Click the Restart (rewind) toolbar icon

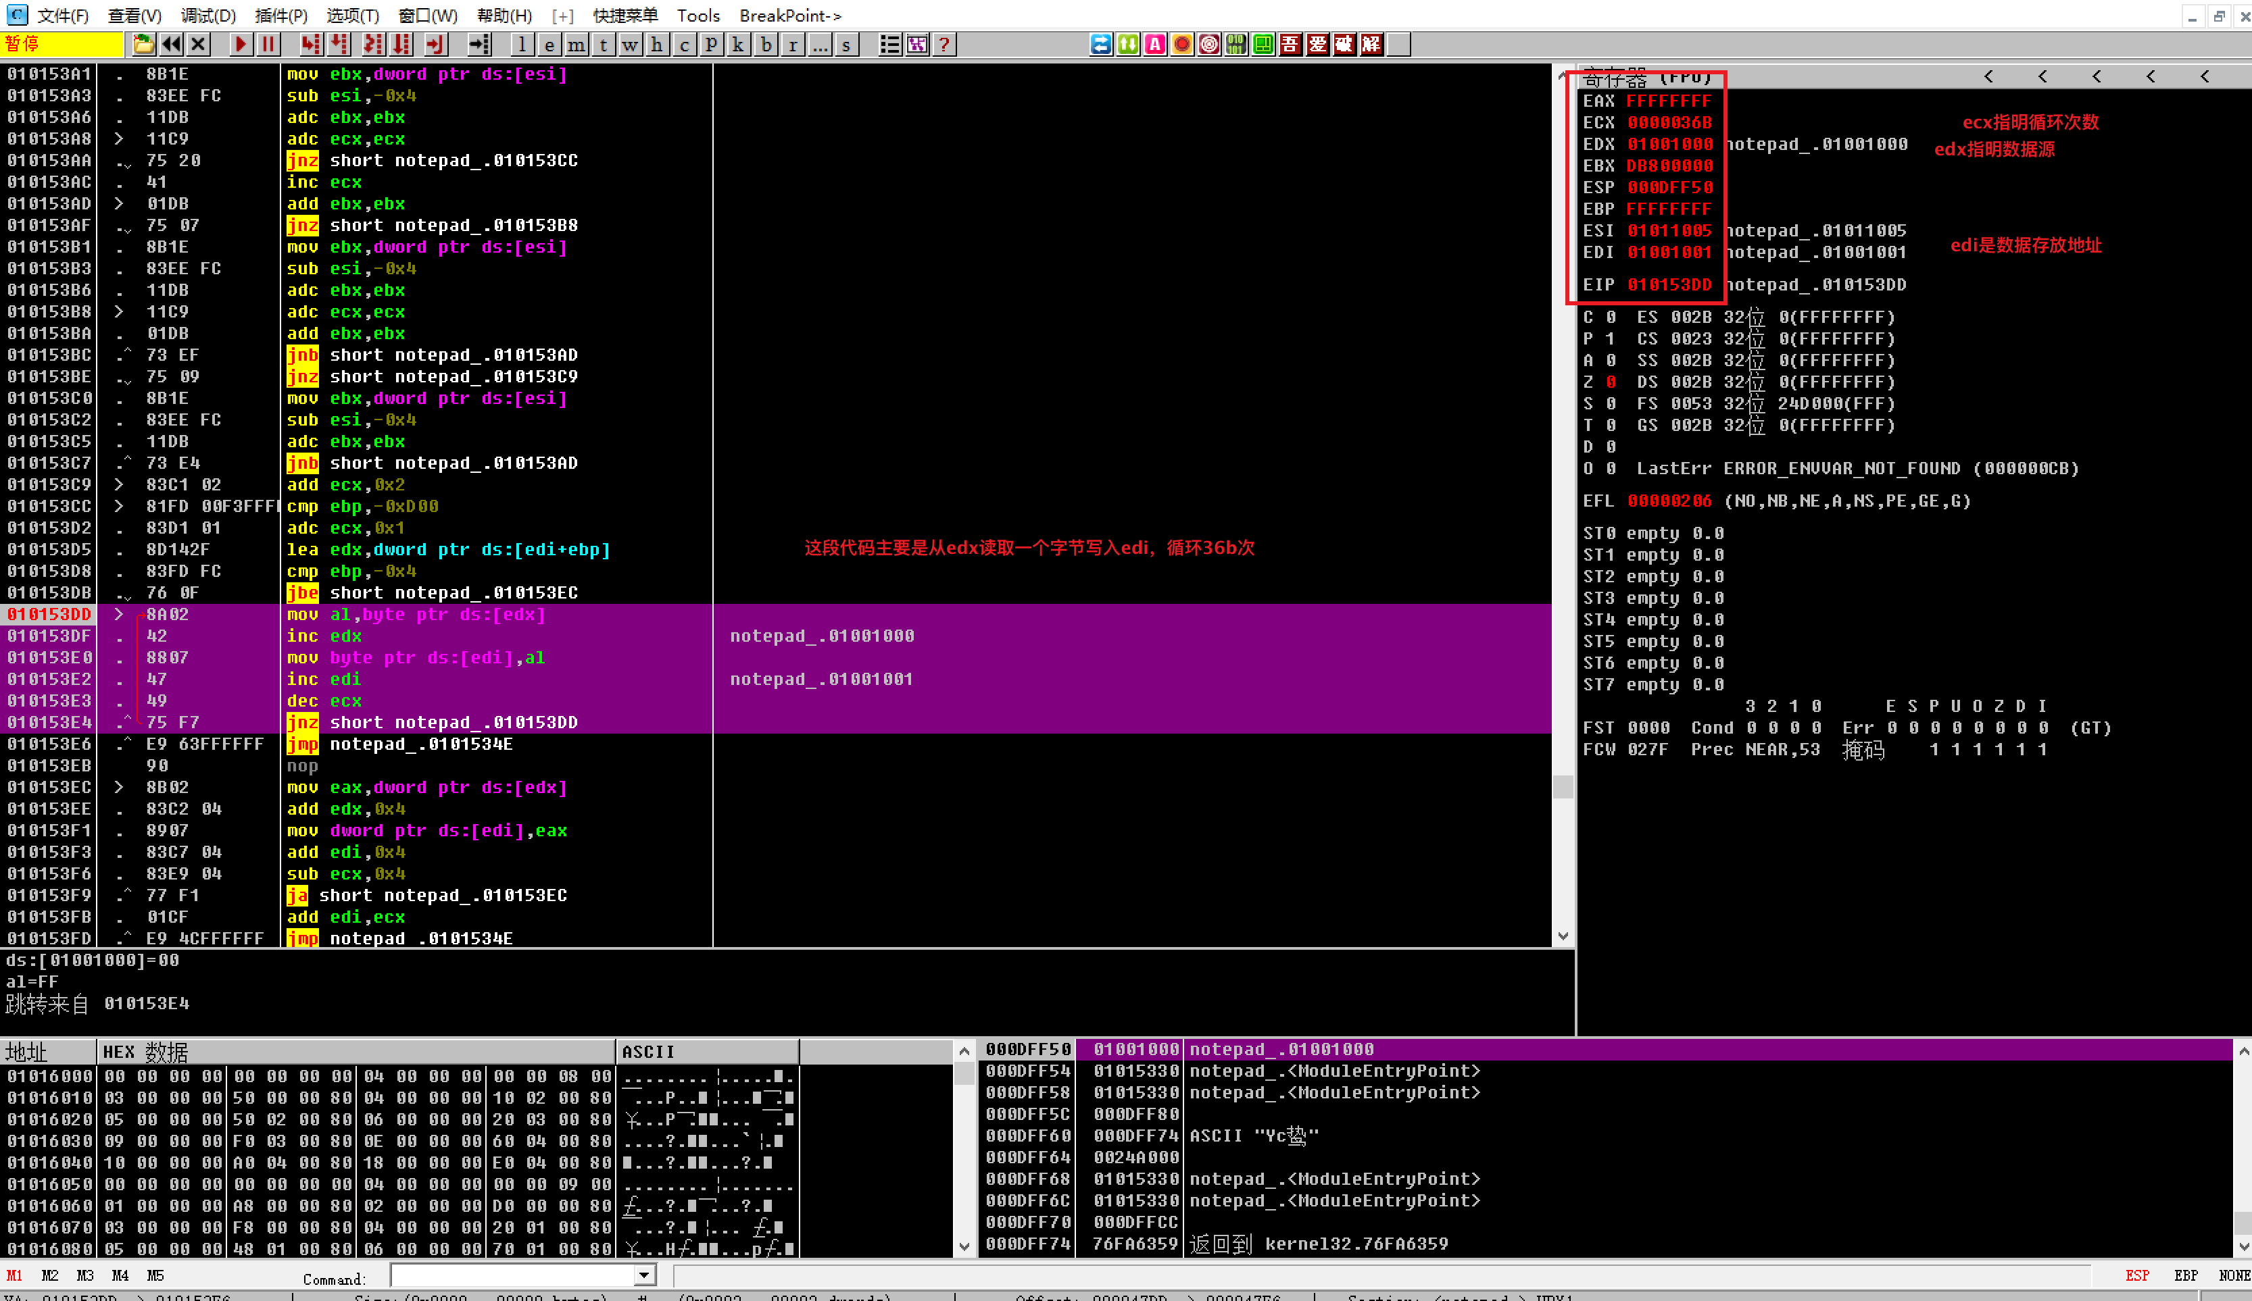pyautogui.click(x=172, y=45)
